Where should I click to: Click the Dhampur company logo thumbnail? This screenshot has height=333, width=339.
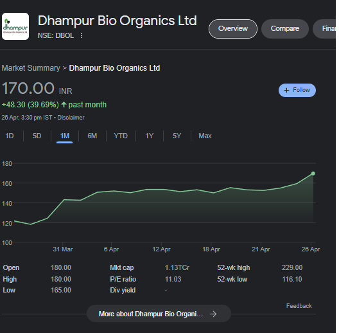15,26
